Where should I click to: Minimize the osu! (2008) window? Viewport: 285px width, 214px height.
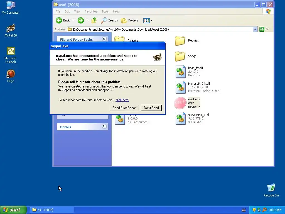(257, 5)
